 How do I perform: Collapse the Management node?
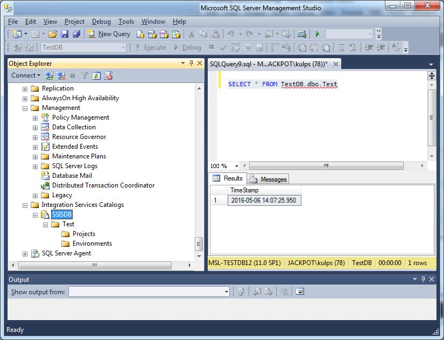pos(25,108)
